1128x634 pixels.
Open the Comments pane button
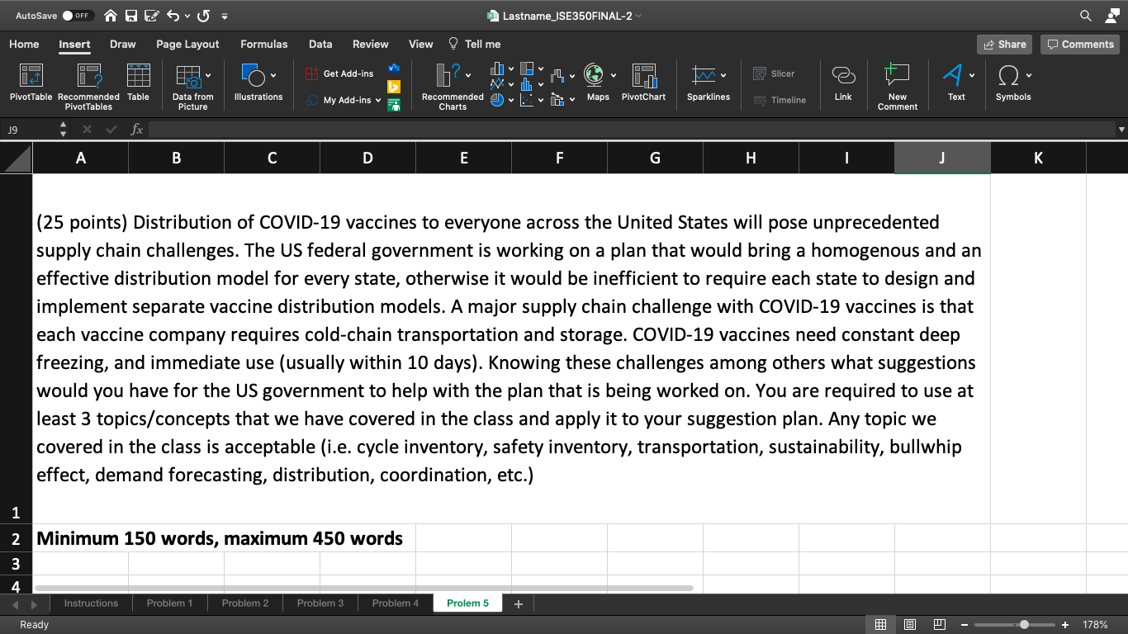click(x=1079, y=45)
